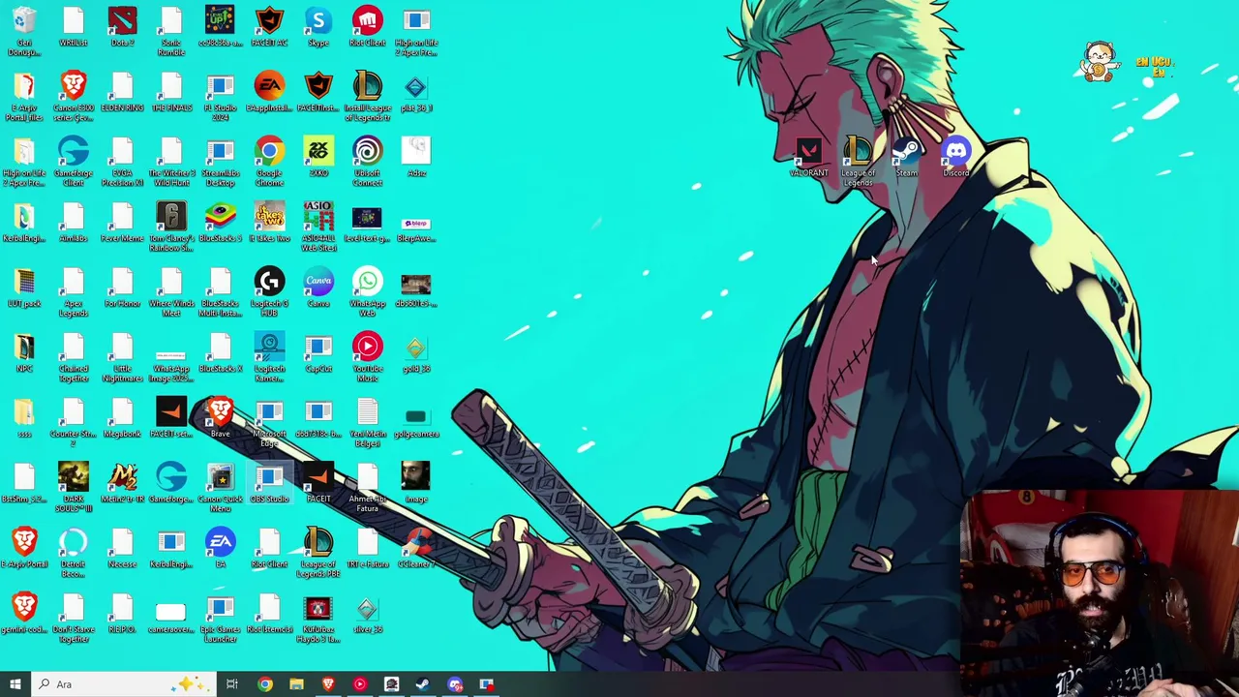1239x697 pixels.
Task: Select the CapCut desktop shortcut
Action: [318, 352]
